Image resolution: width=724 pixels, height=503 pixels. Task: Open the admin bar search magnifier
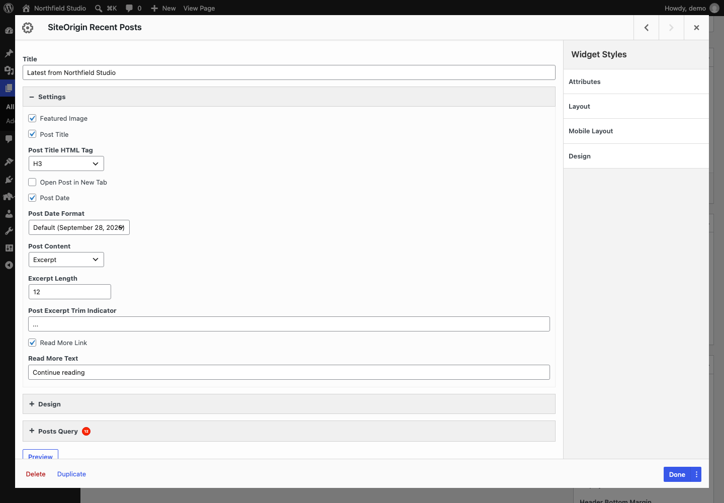(99, 8)
